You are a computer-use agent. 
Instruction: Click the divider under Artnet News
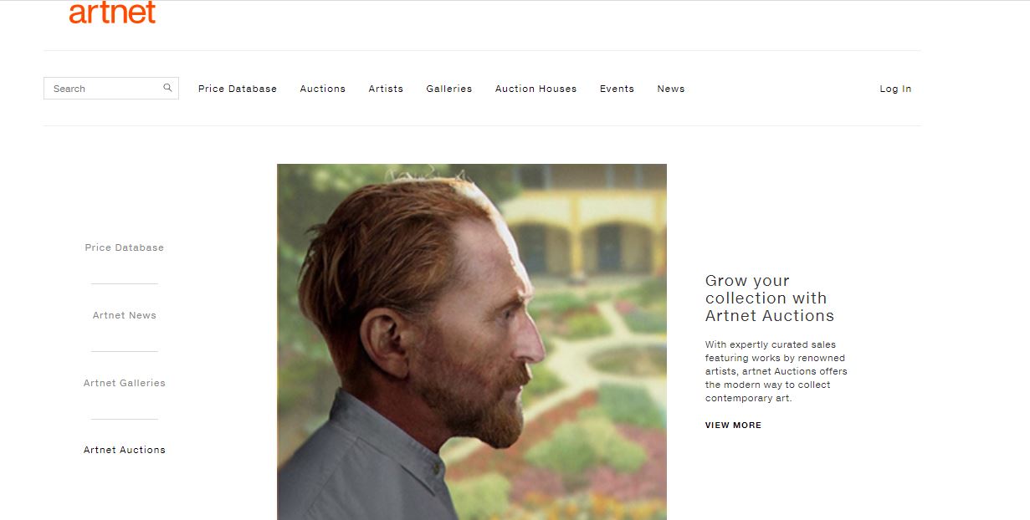tap(124, 349)
